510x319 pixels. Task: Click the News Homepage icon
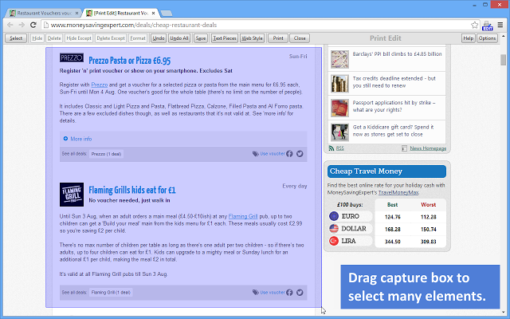coord(404,148)
